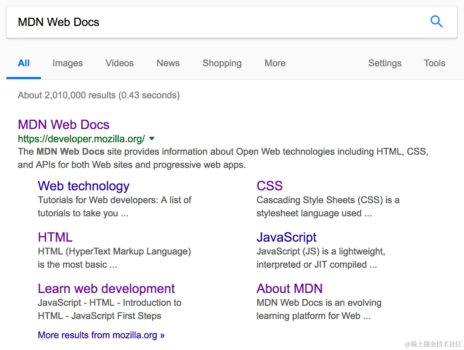Image resolution: width=464 pixels, height=350 pixels.
Task: Click the 'Cascading Style Sheets (CSS)' description
Action: [x=328, y=206]
